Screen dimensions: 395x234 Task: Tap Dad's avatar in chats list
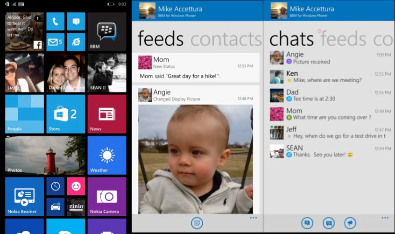tap(276, 95)
